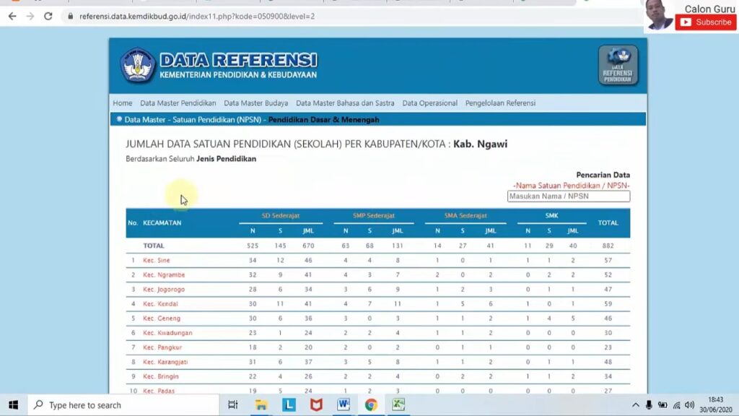
Task: Launch File Explorer from the taskbar
Action: pyautogui.click(x=260, y=406)
